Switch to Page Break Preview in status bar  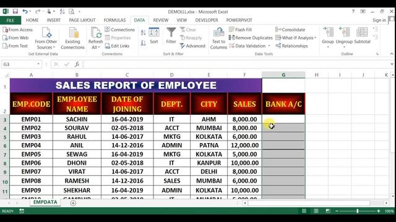coord(328,211)
